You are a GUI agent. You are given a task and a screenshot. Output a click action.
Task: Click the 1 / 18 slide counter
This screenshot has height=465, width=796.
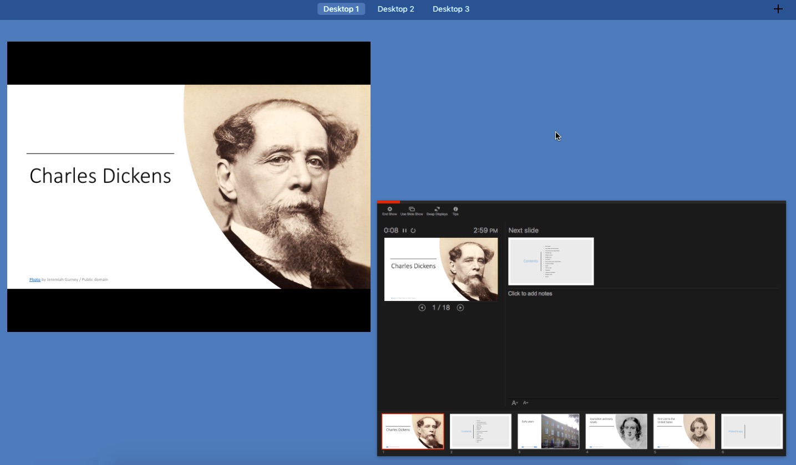(441, 308)
